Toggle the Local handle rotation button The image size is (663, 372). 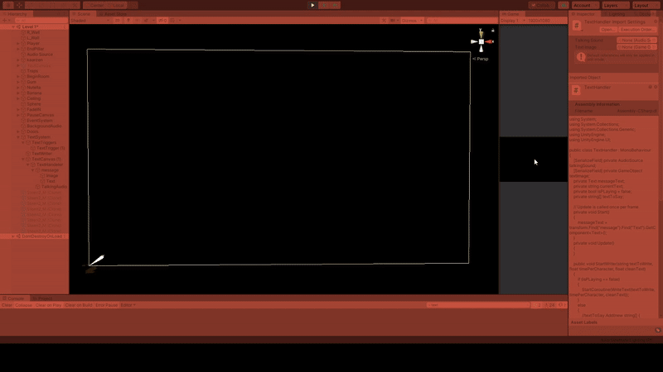[117, 5]
